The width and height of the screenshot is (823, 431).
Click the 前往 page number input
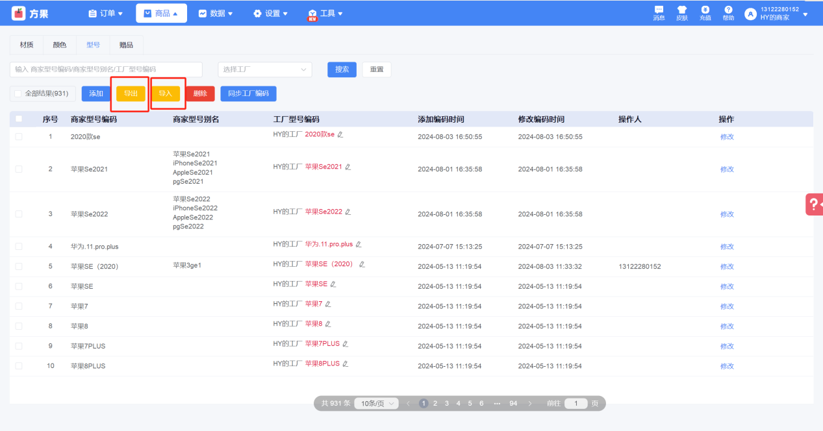pos(576,404)
